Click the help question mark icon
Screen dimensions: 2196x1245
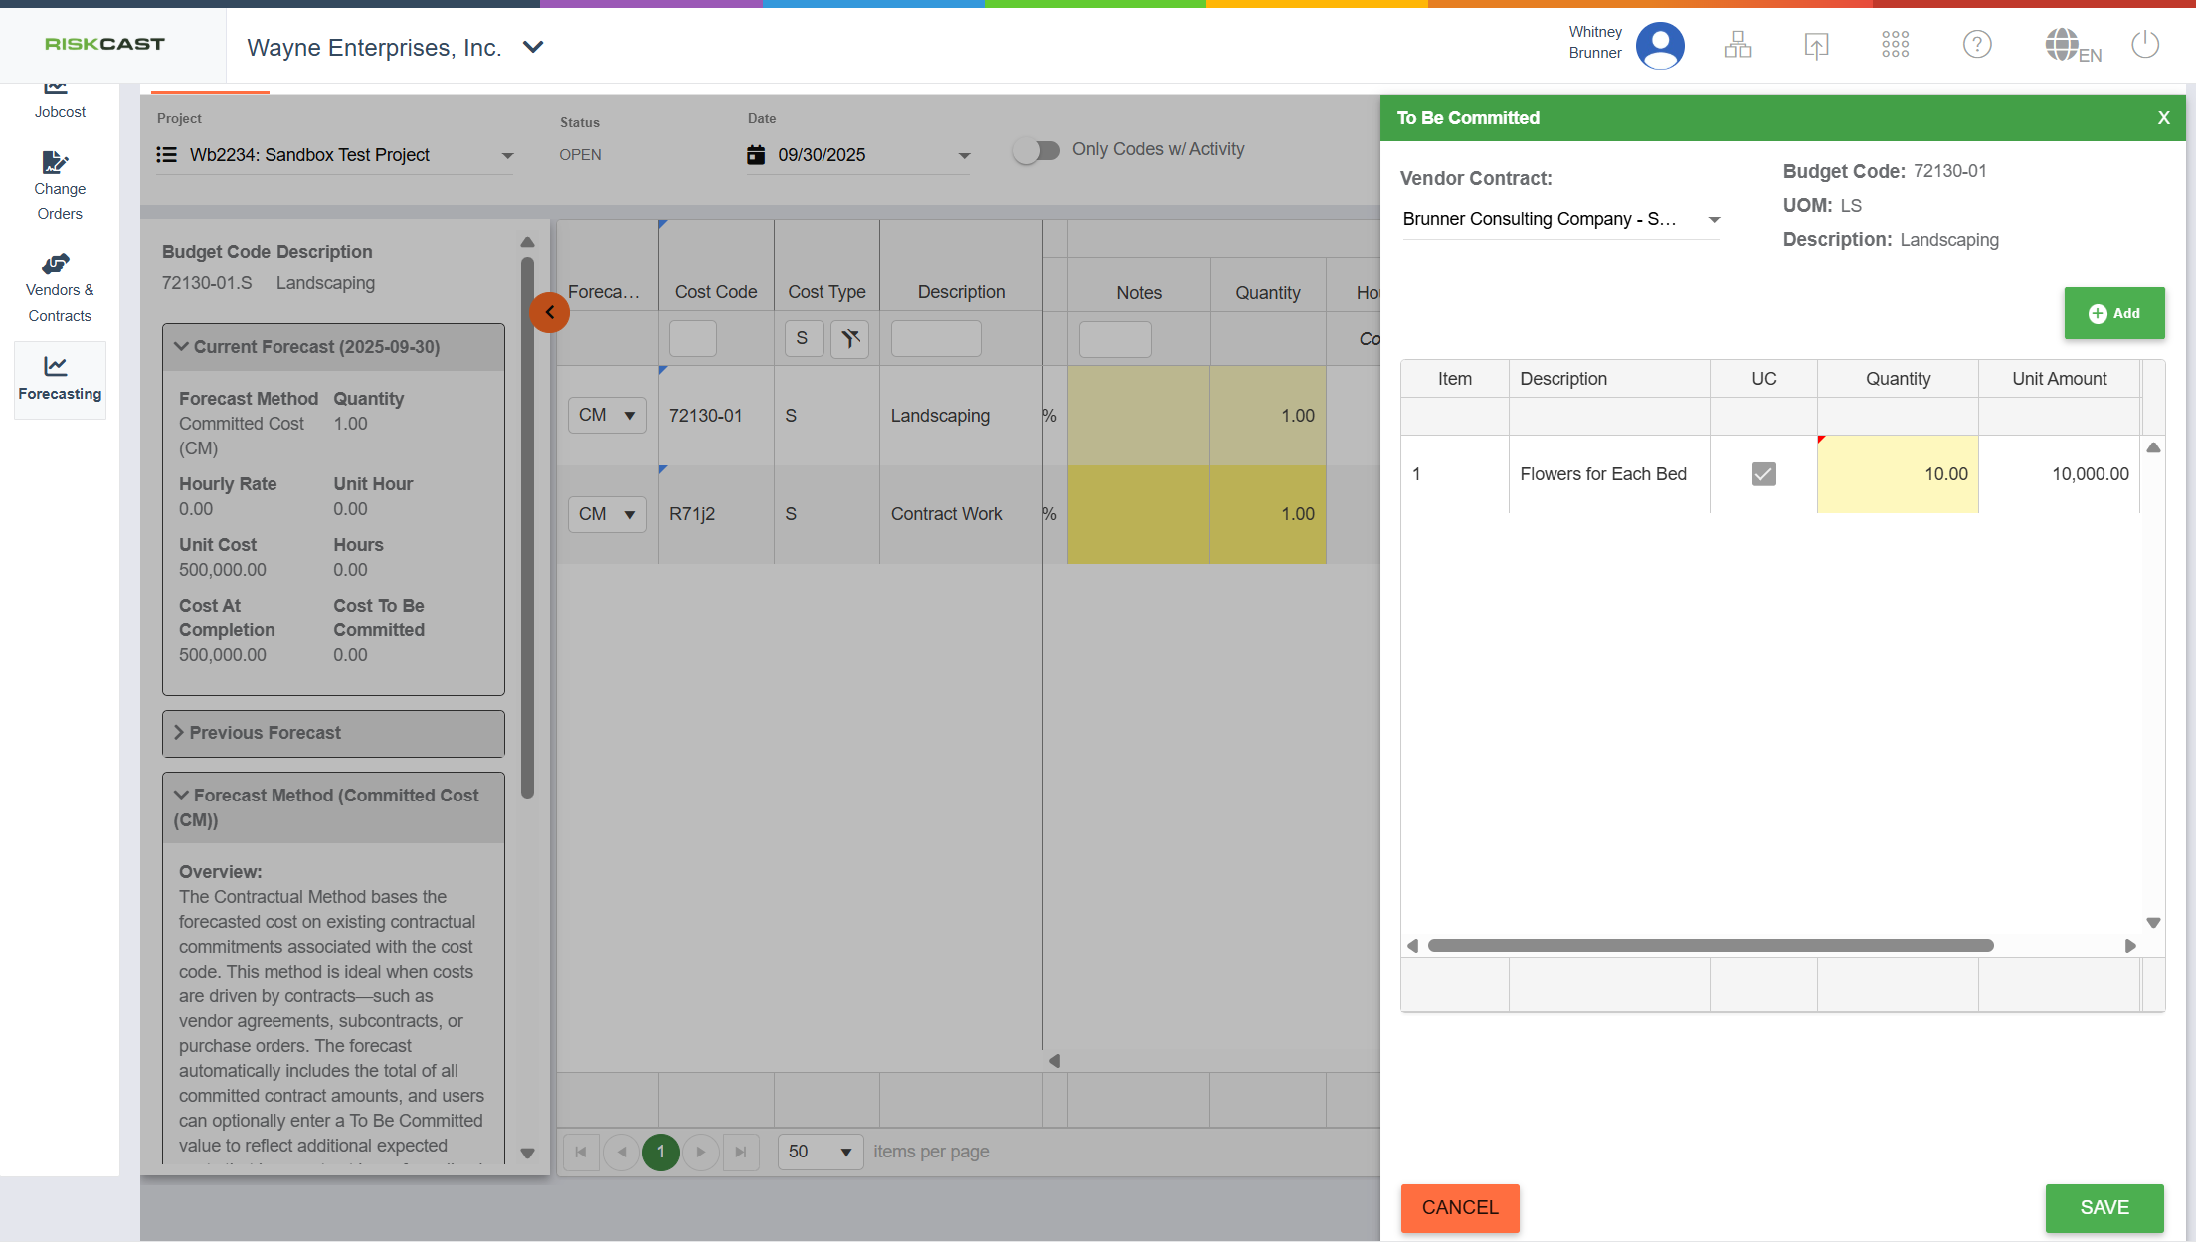point(1976,45)
